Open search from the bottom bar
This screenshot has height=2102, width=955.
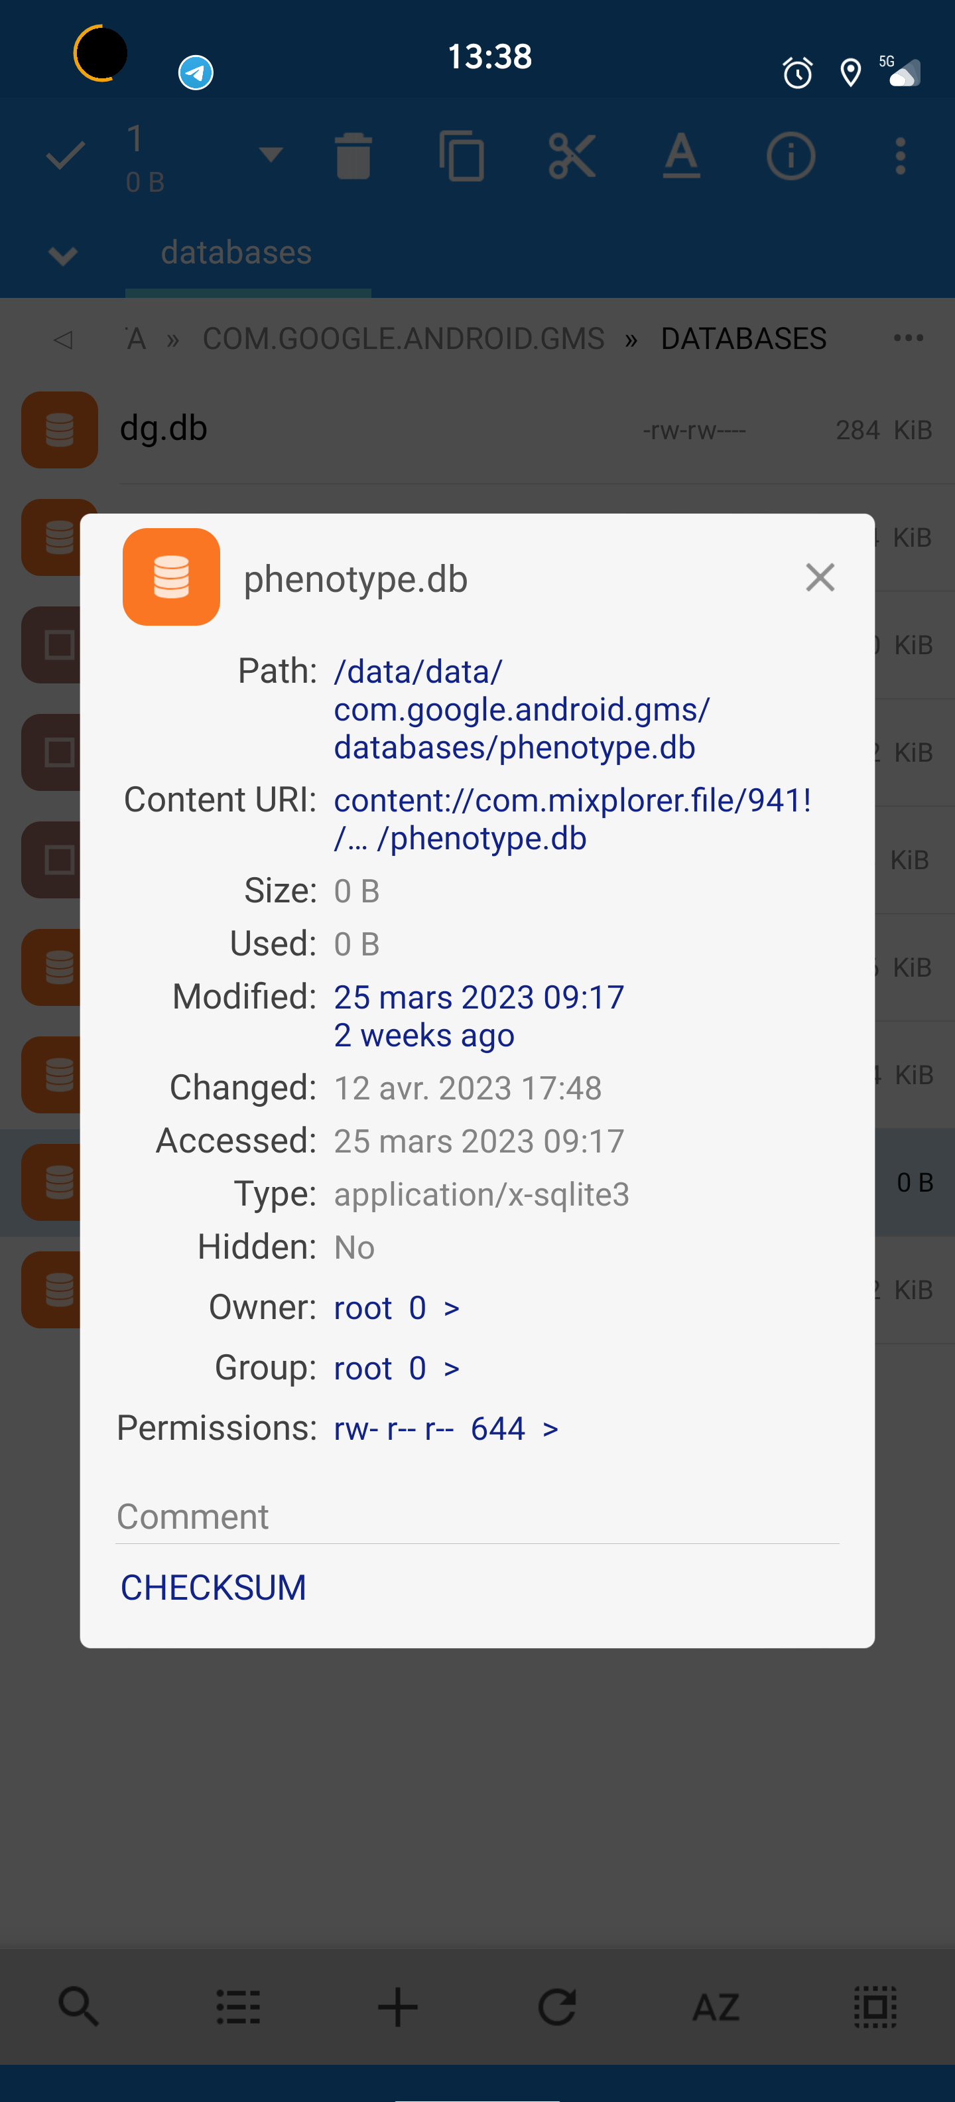pos(78,2008)
